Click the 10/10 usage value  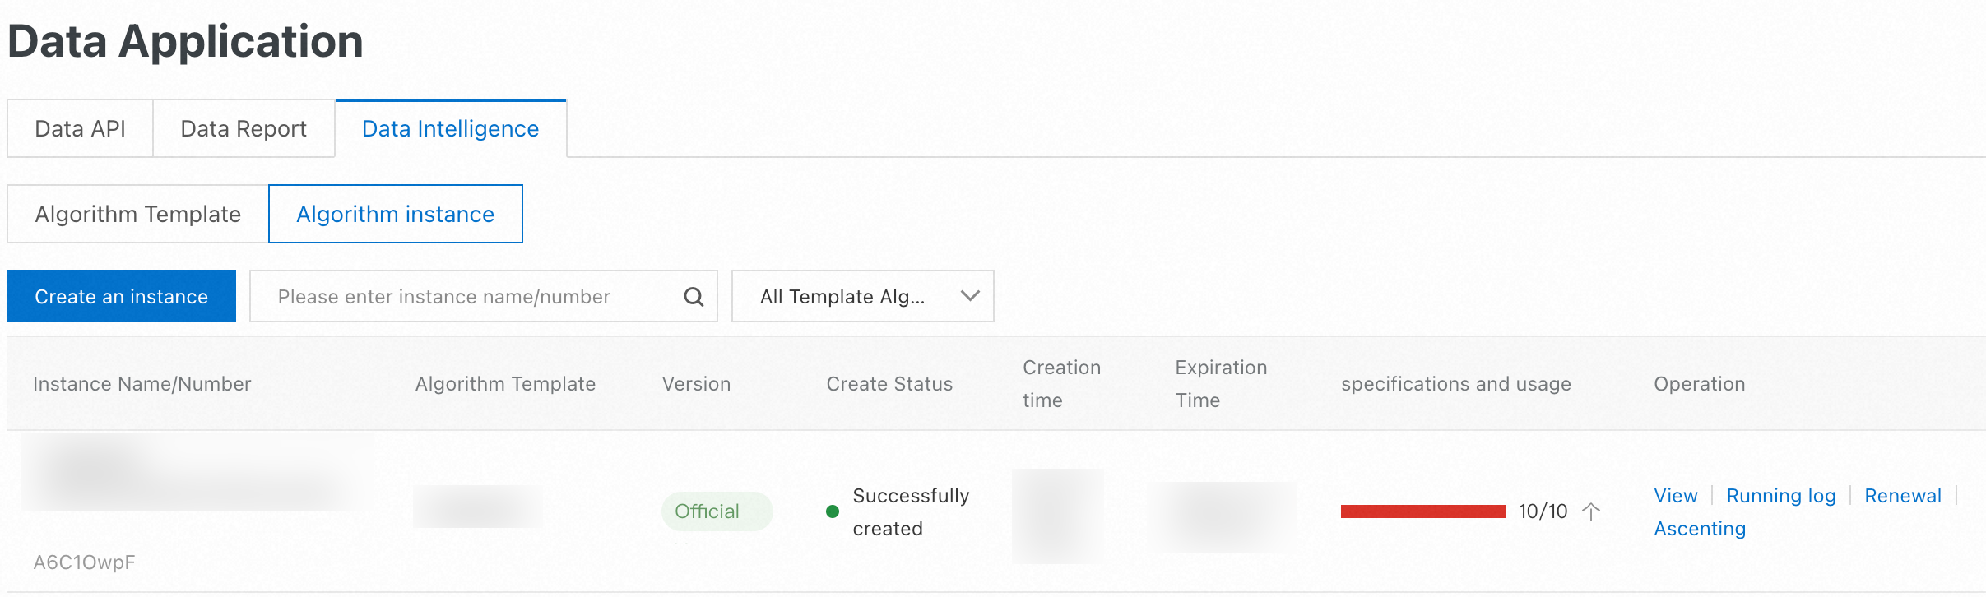click(1543, 511)
